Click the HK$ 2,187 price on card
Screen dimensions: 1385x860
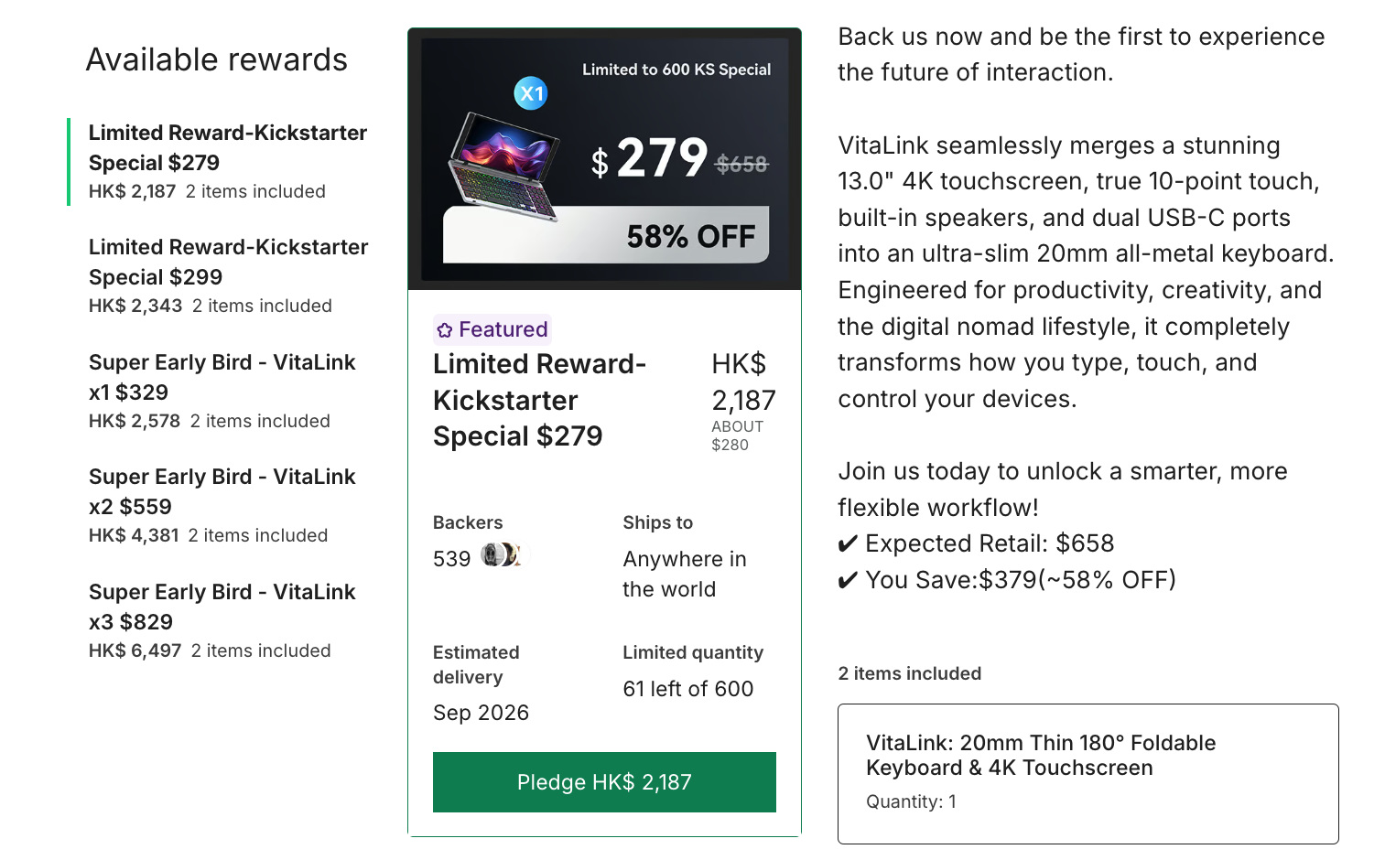[743, 382]
